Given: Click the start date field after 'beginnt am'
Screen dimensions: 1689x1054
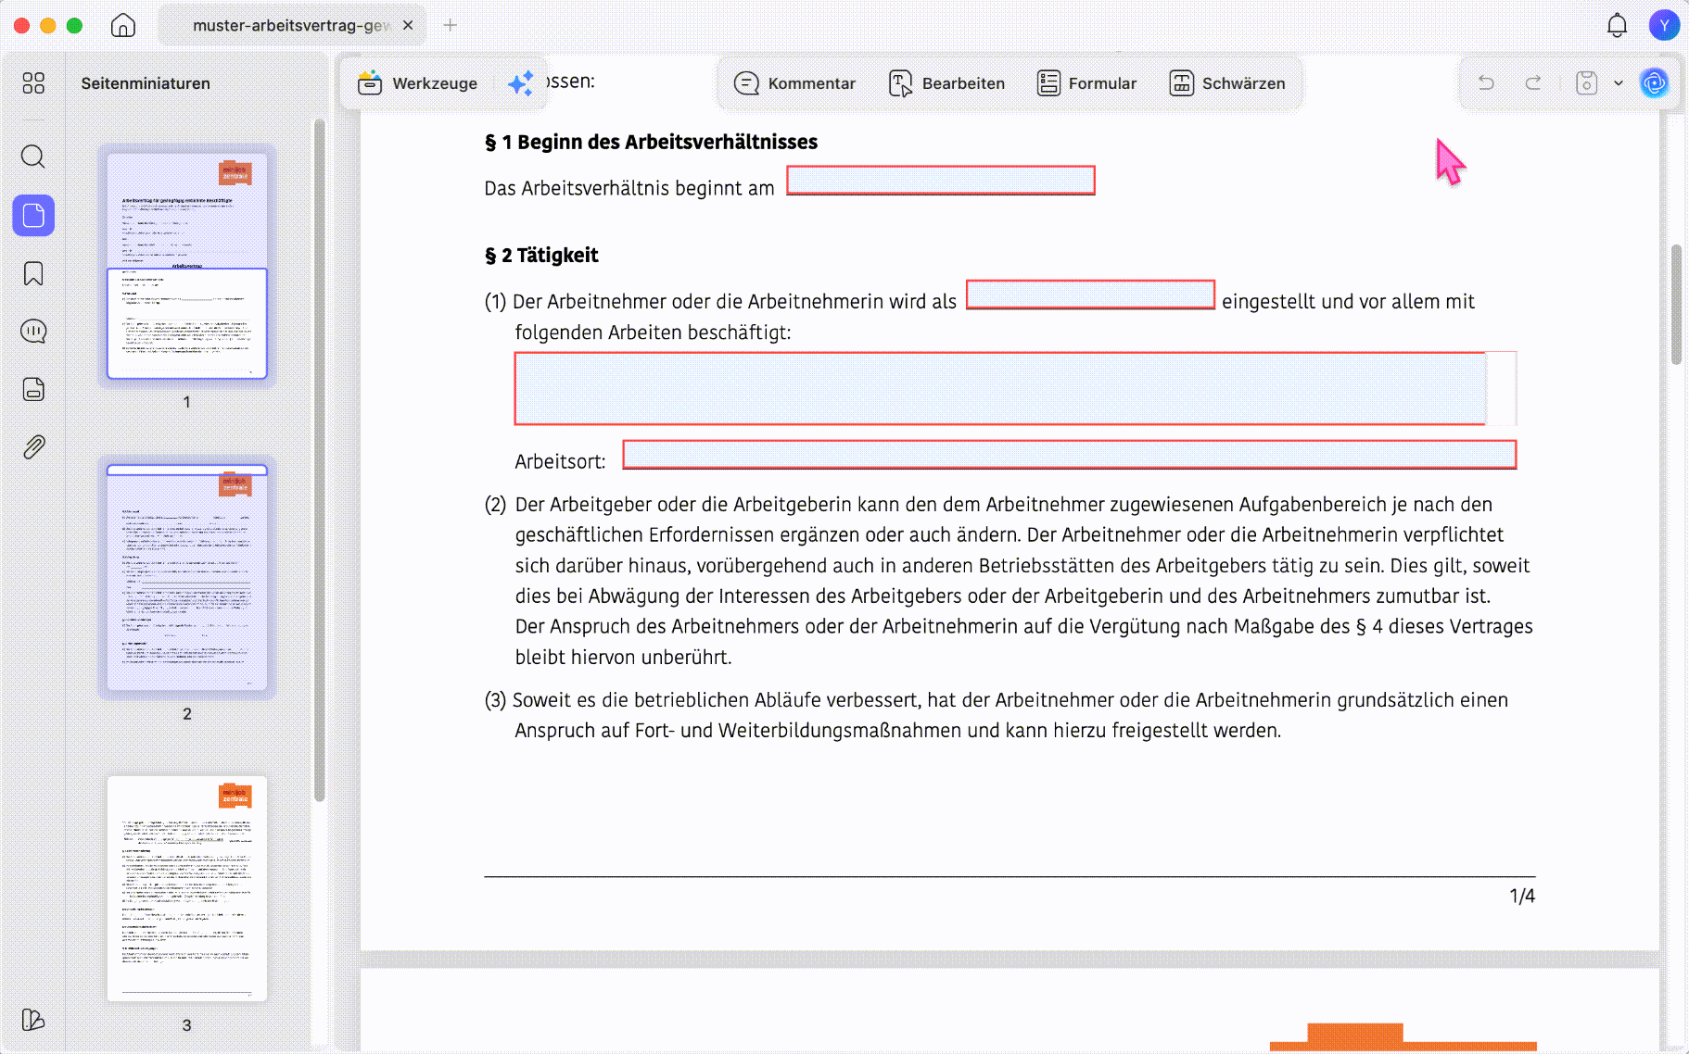Looking at the screenshot, I should 941,181.
